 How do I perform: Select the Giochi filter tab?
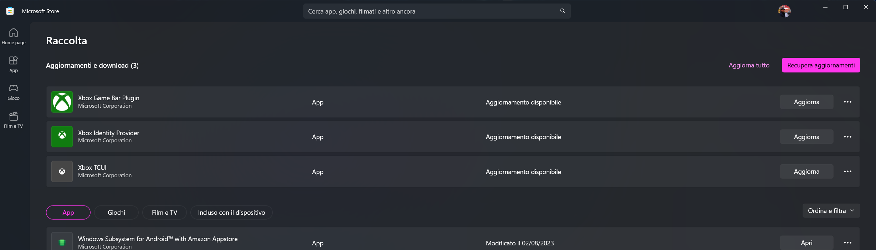[116, 213]
